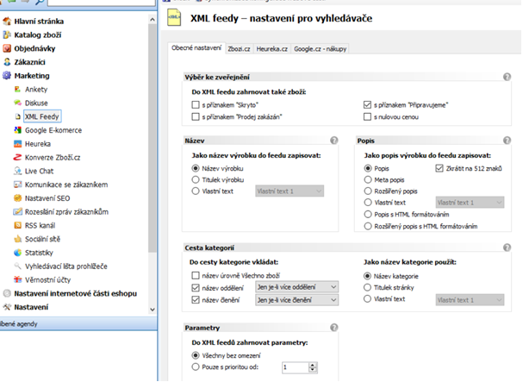The width and height of the screenshot is (523, 382).
Task: Go to Objednávky section
Action: [36, 48]
